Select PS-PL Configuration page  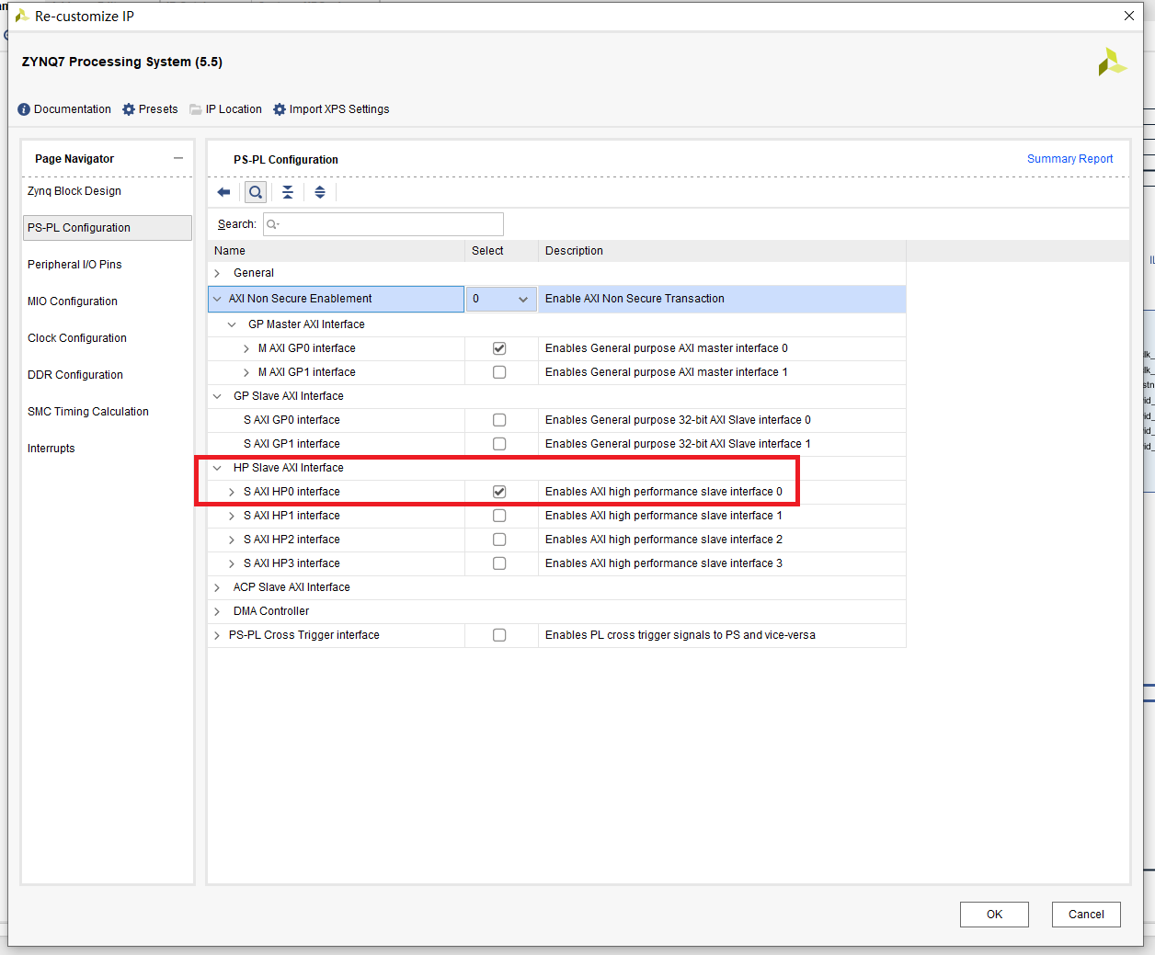[x=108, y=228]
